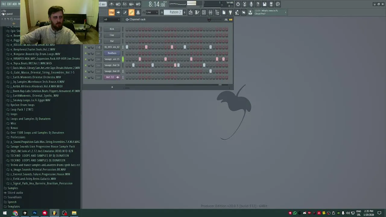The width and height of the screenshot is (386, 217).
Task: Select the Kick channel button
Action: (x=112, y=29)
